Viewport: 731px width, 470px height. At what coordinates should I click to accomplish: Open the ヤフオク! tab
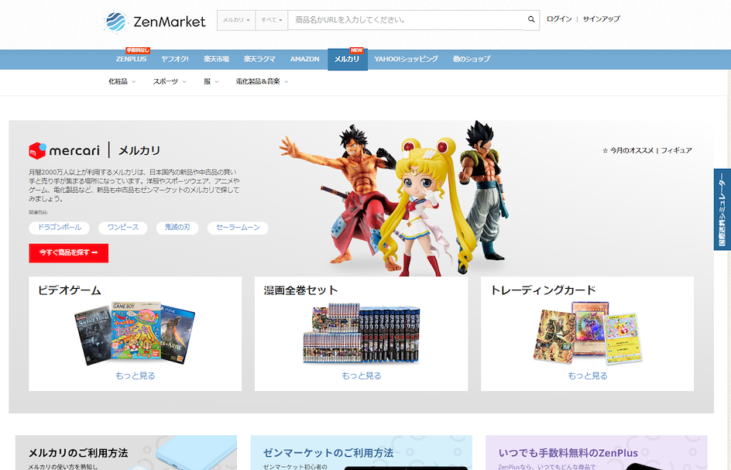tap(175, 59)
